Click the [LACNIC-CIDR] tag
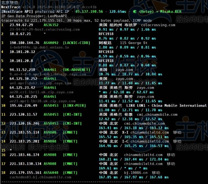Viewport: 208px width, 184px height. coord(76,43)
